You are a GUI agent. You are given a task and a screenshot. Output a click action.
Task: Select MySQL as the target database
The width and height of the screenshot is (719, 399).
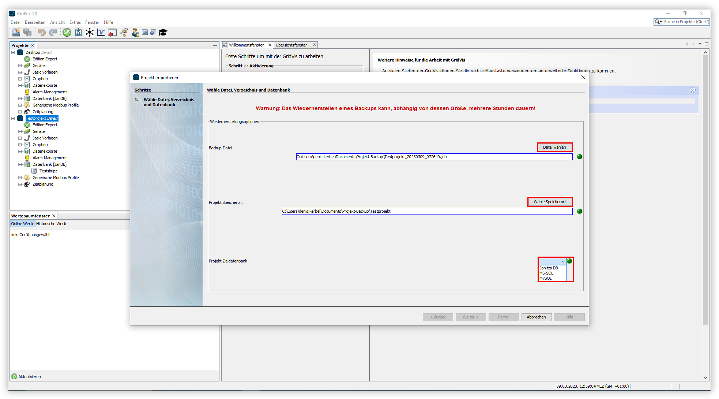(546, 278)
